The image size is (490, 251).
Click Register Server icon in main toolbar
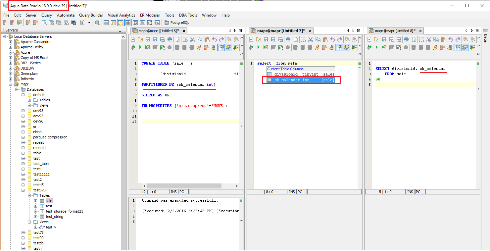click(x=4, y=23)
